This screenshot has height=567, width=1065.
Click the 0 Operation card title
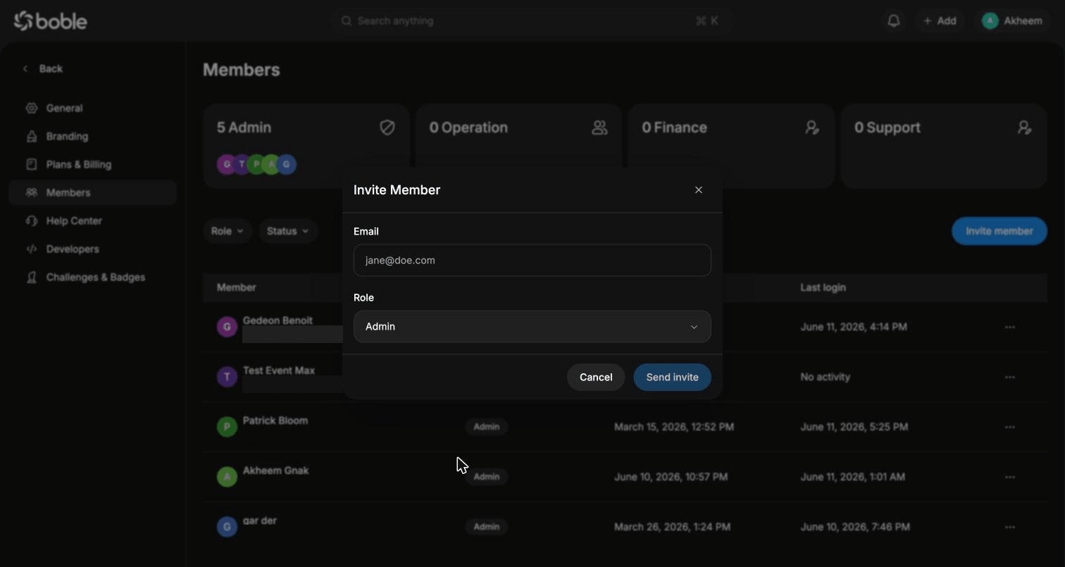coord(468,127)
